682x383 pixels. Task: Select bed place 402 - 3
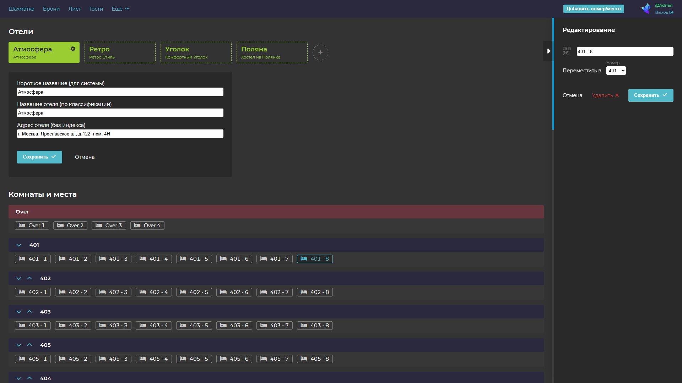tap(113, 292)
